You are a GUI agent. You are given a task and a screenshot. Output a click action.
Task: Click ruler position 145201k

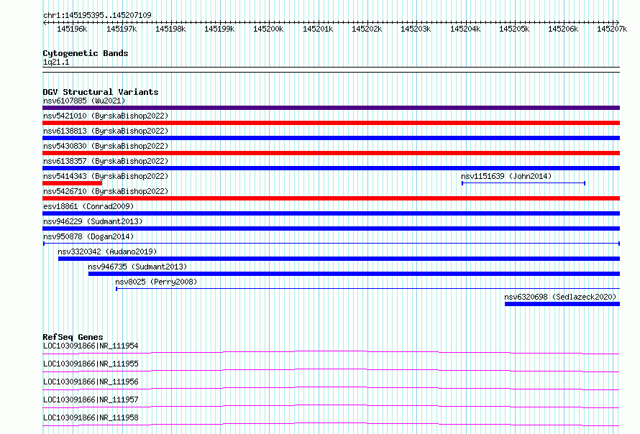318,29
